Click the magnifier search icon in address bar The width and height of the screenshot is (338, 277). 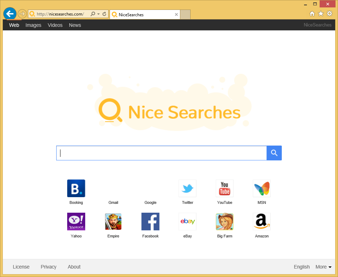tap(93, 14)
